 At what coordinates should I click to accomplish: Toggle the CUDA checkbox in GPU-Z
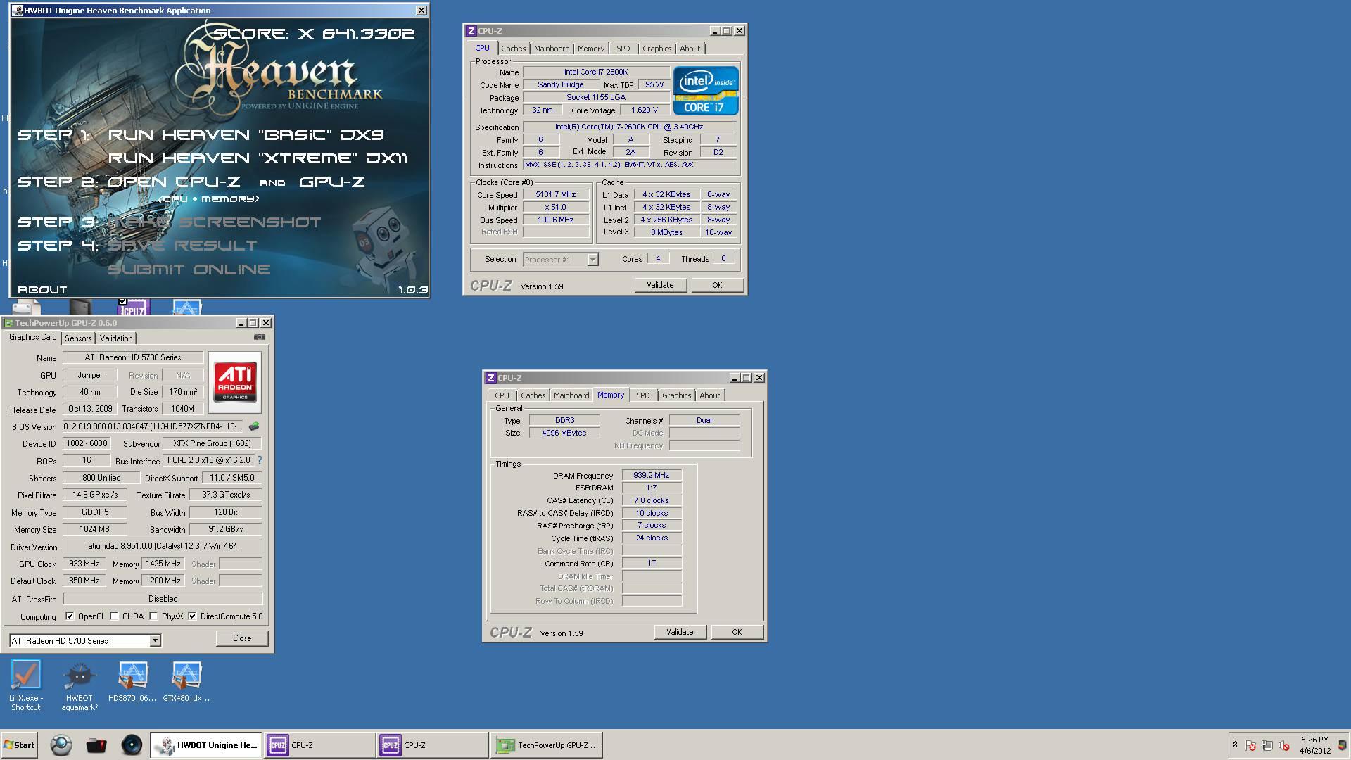point(114,616)
